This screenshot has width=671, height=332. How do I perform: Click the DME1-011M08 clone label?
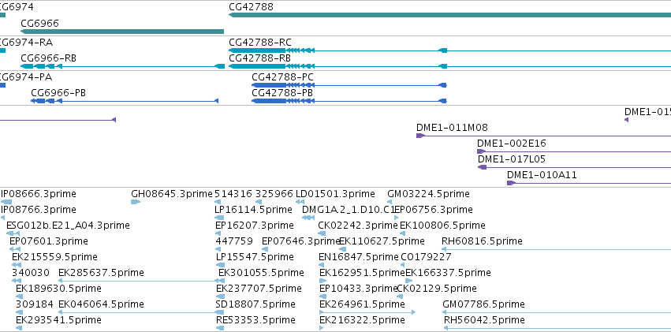[452, 127]
